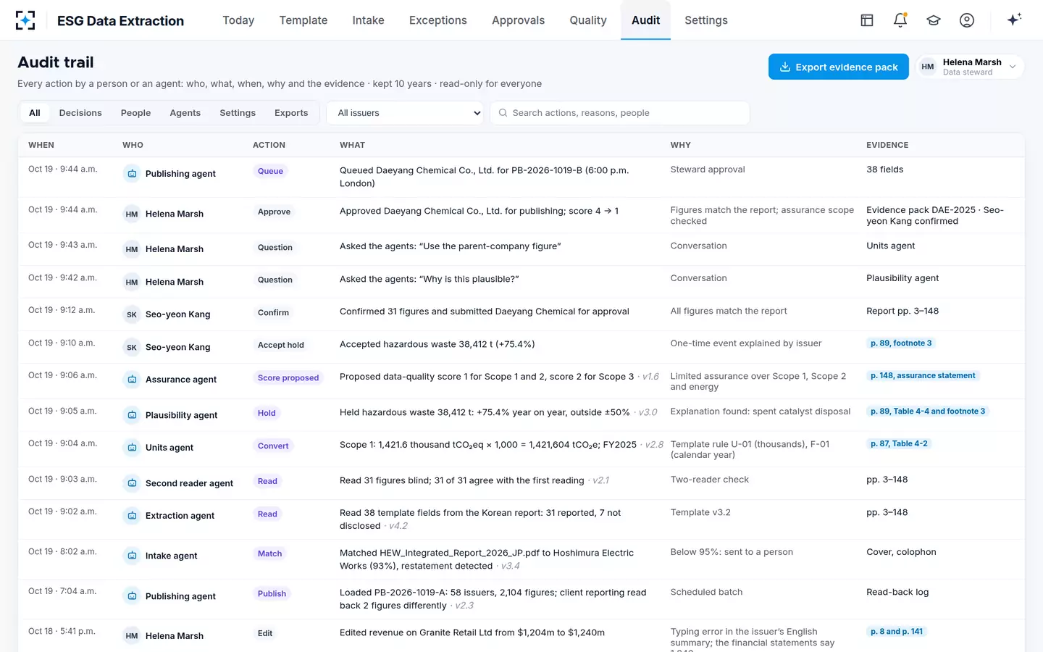
Task: Open the sparkle assistant icon
Action: tap(1014, 20)
